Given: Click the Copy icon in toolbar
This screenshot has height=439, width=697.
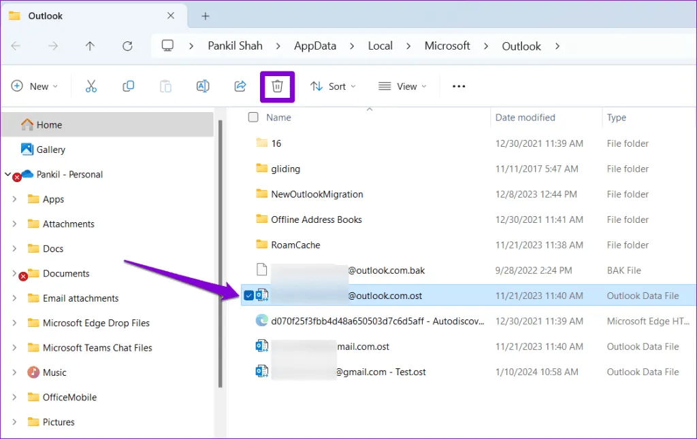Looking at the screenshot, I should [x=128, y=86].
